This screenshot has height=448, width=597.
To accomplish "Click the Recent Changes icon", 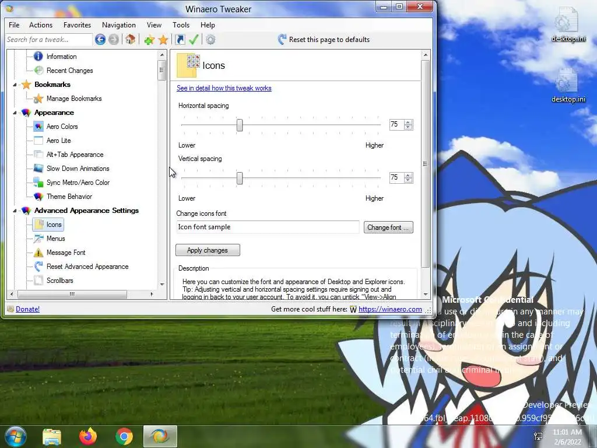I will pyautogui.click(x=38, y=71).
